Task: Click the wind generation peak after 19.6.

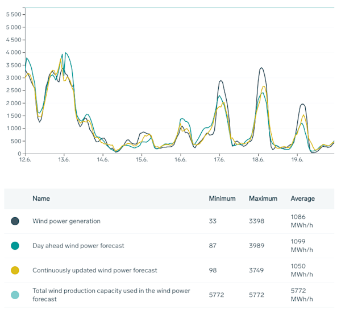Action: click(x=302, y=104)
